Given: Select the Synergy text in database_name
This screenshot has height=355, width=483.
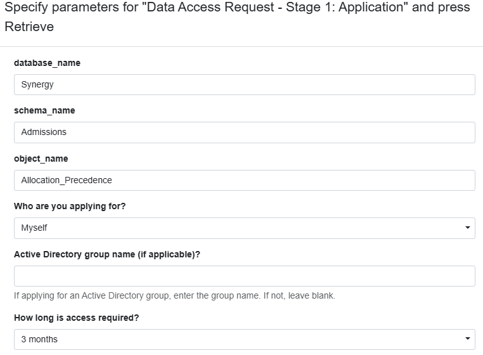Looking at the screenshot, I should pyautogui.click(x=37, y=85).
